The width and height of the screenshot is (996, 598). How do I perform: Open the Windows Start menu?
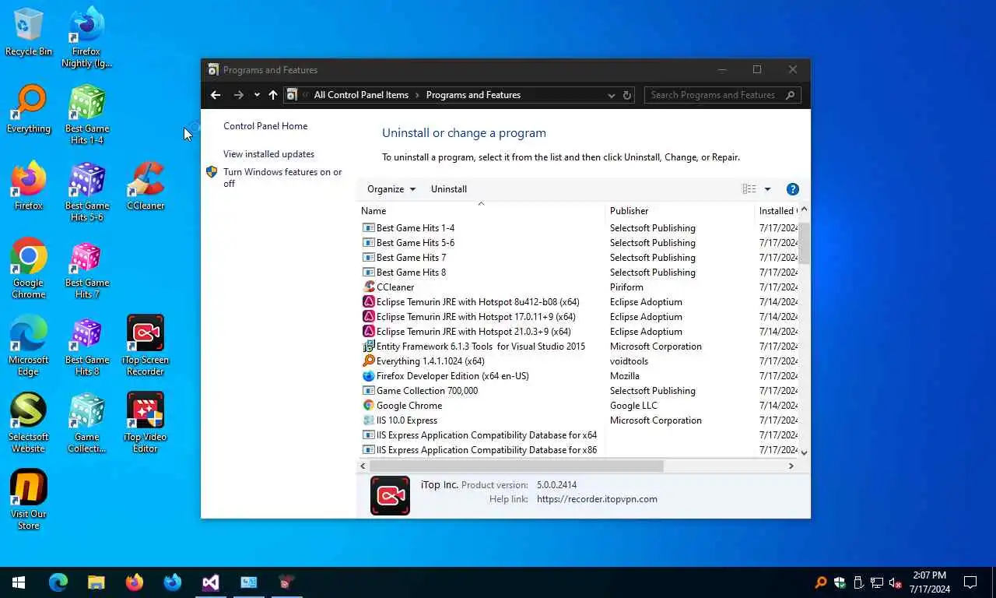click(x=19, y=582)
